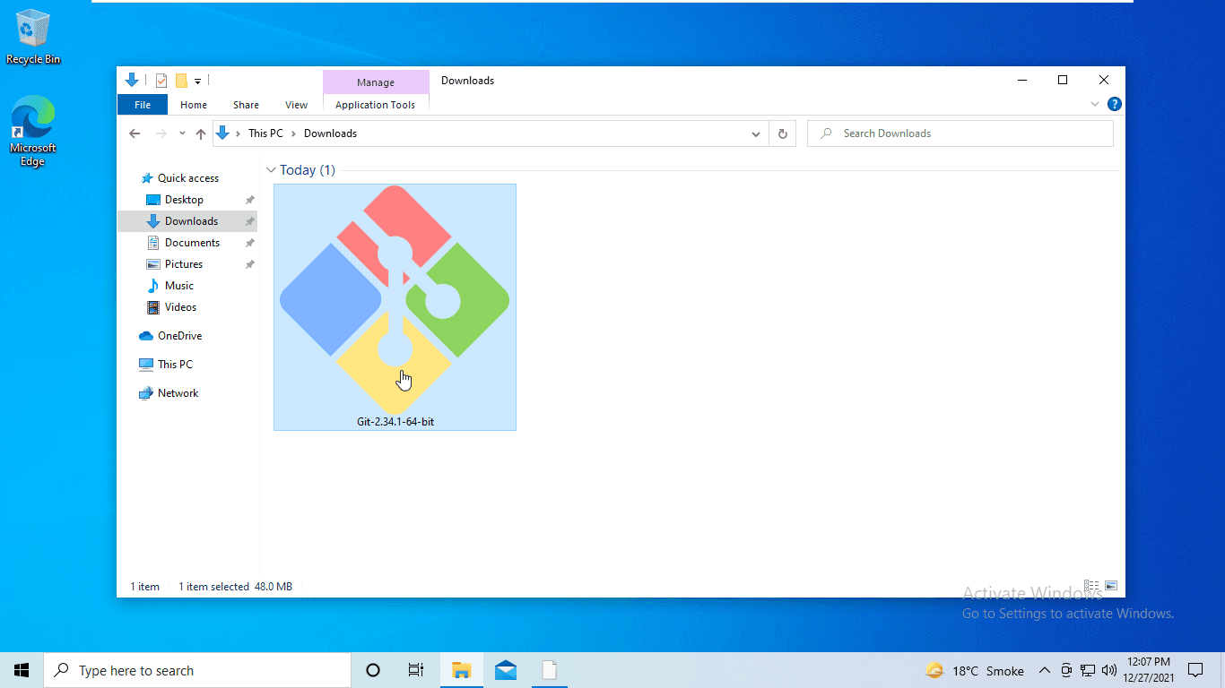1225x688 pixels.
Task: Click the Meet Now tray icon
Action: [1066, 670]
